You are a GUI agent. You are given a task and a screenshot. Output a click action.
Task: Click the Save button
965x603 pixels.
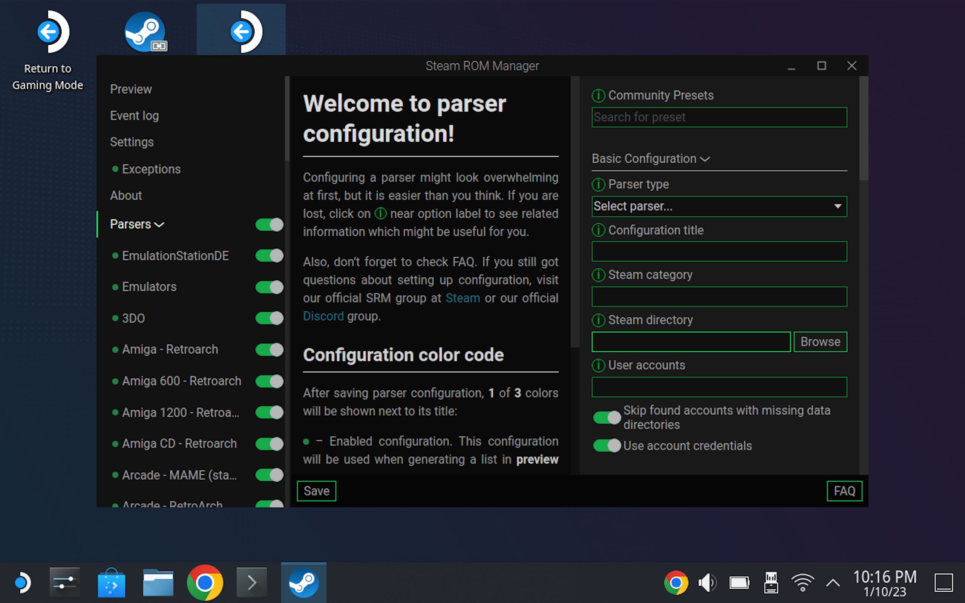[316, 491]
